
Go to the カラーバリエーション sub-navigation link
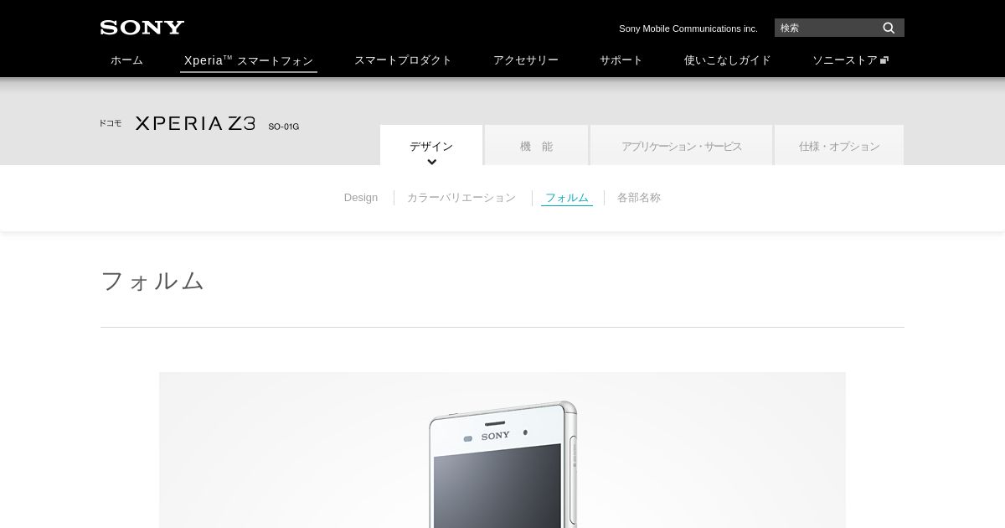pyautogui.click(x=461, y=198)
